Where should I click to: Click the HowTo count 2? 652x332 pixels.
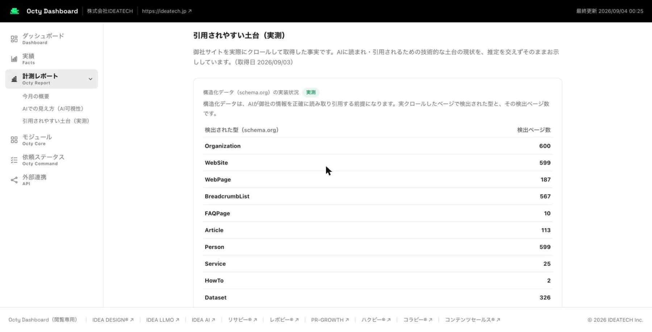pyautogui.click(x=549, y=281)
